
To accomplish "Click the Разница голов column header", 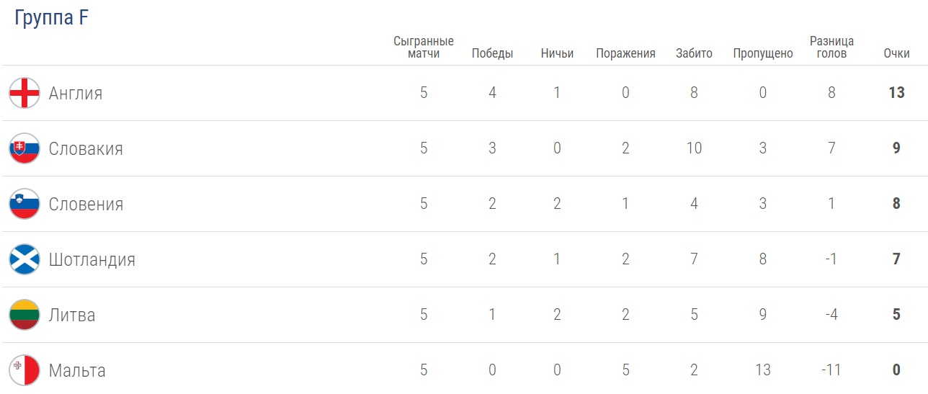I will 831,48.
